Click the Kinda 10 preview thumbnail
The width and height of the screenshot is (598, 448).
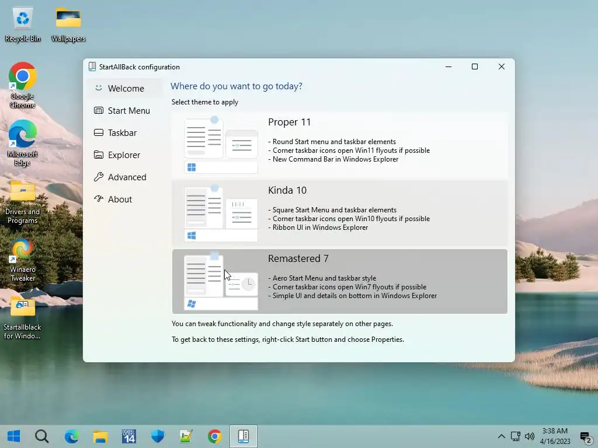(221, 213)
